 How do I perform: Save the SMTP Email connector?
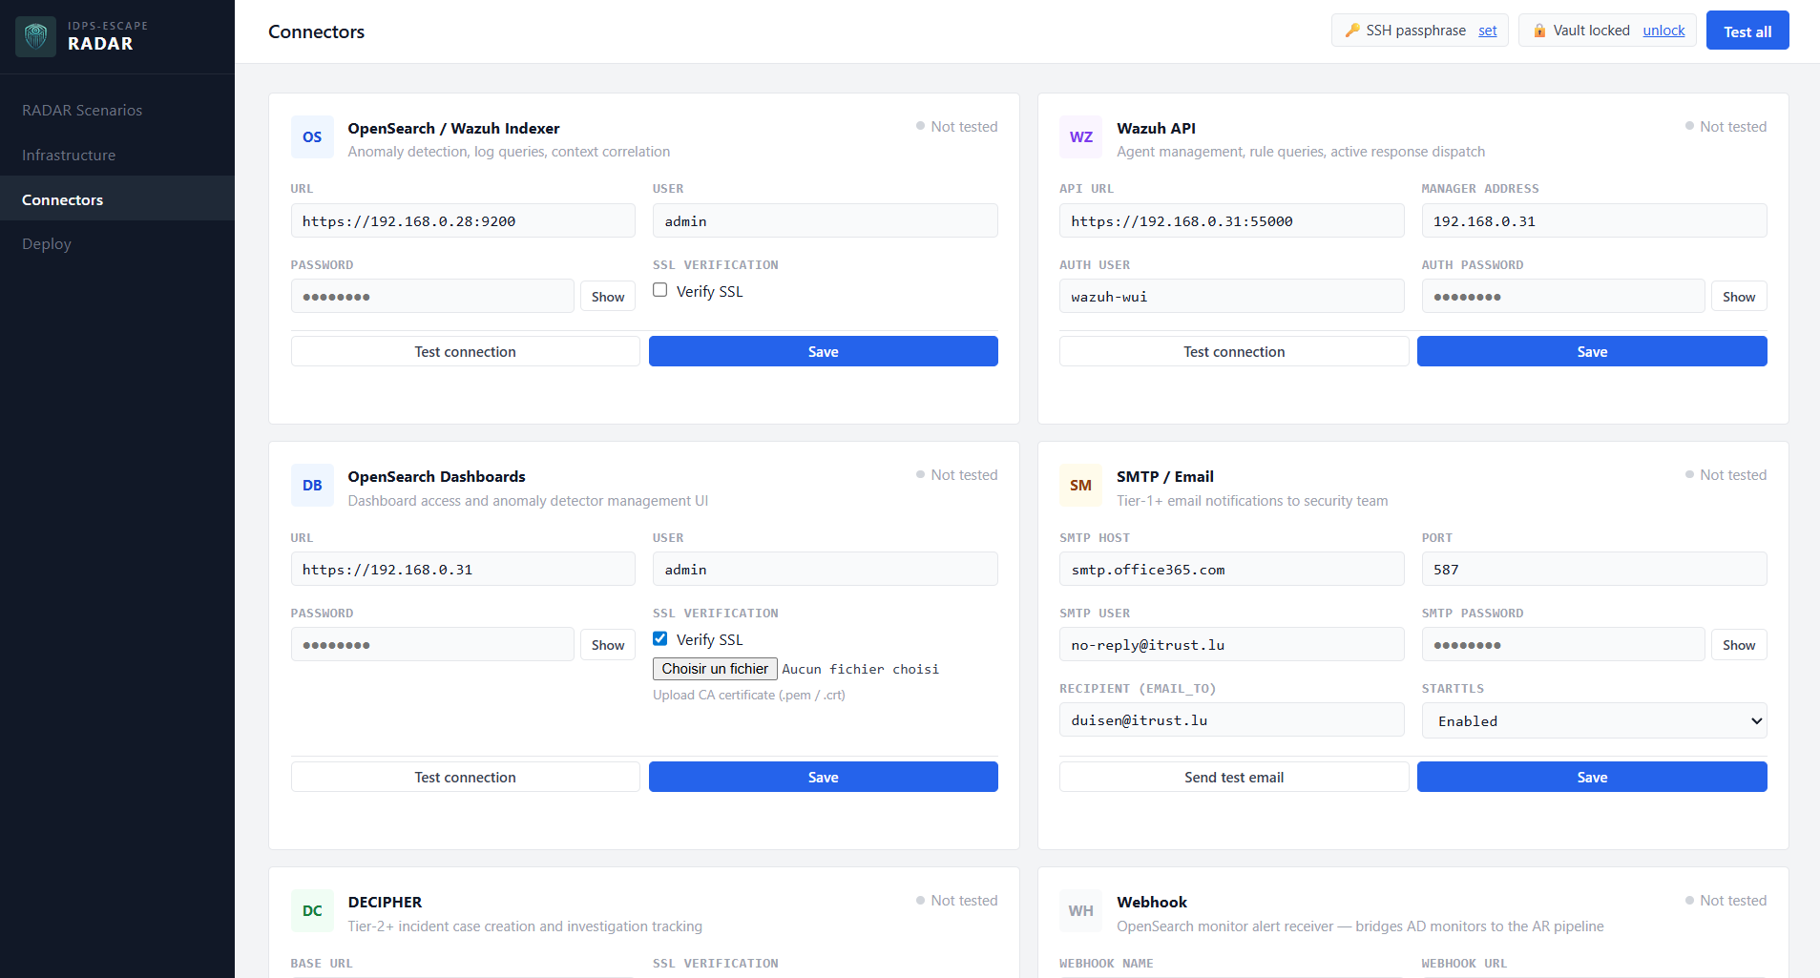(x=1592, y=777)
